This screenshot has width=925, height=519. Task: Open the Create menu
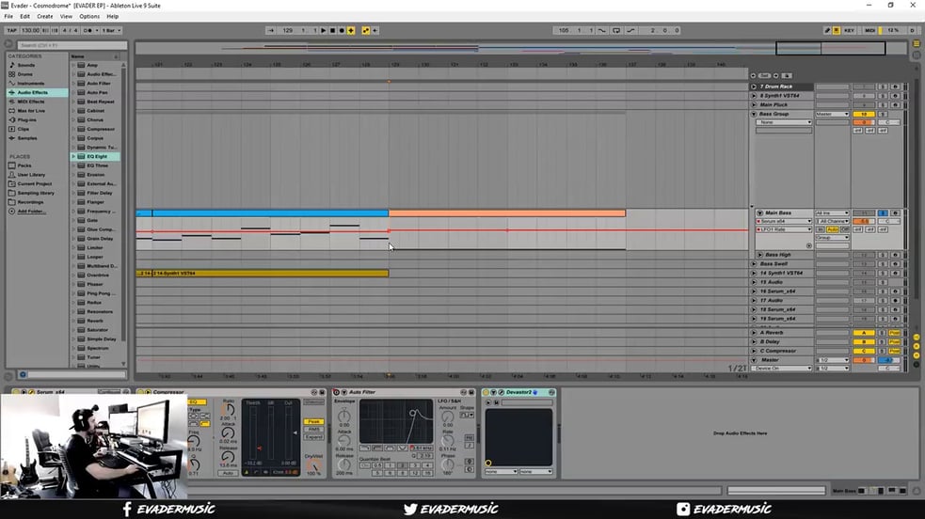tap(45, 17)
